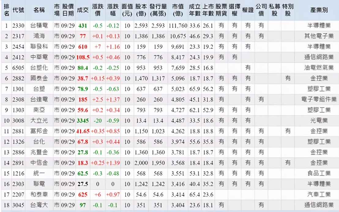Viewport: 339px width, 212px height.
Task: Open stock 鴻海 from the name column
Action: coord(38,36)
